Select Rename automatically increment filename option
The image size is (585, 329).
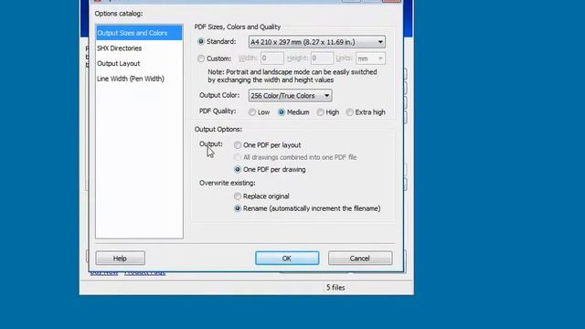click(238, 208)
